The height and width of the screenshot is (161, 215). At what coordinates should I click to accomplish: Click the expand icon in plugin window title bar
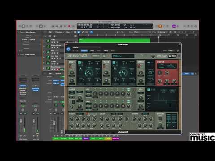(x=180, y=44)
